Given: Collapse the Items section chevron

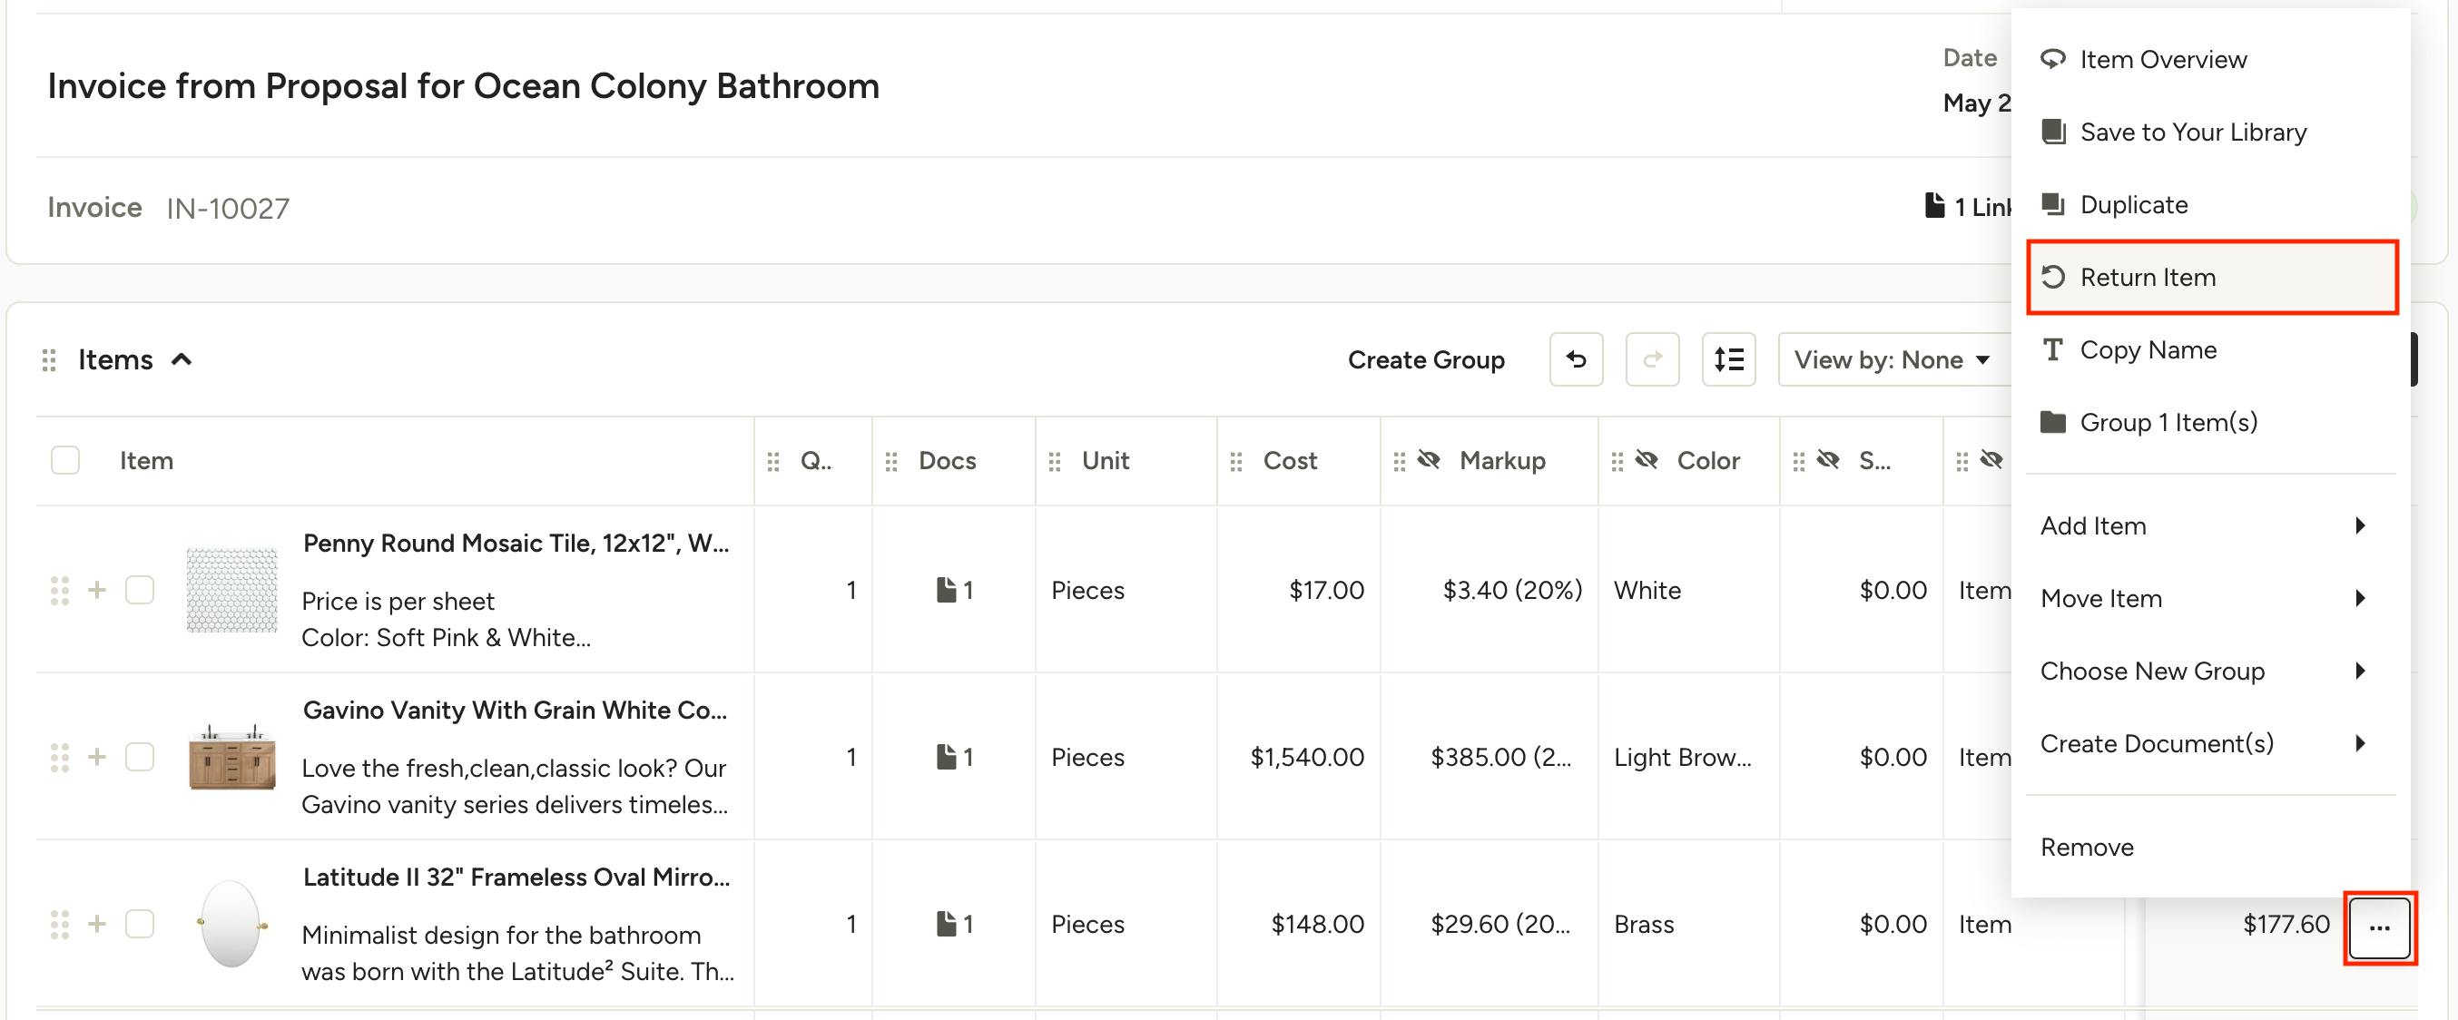Looking at the screenshot, I should (182, 359).
